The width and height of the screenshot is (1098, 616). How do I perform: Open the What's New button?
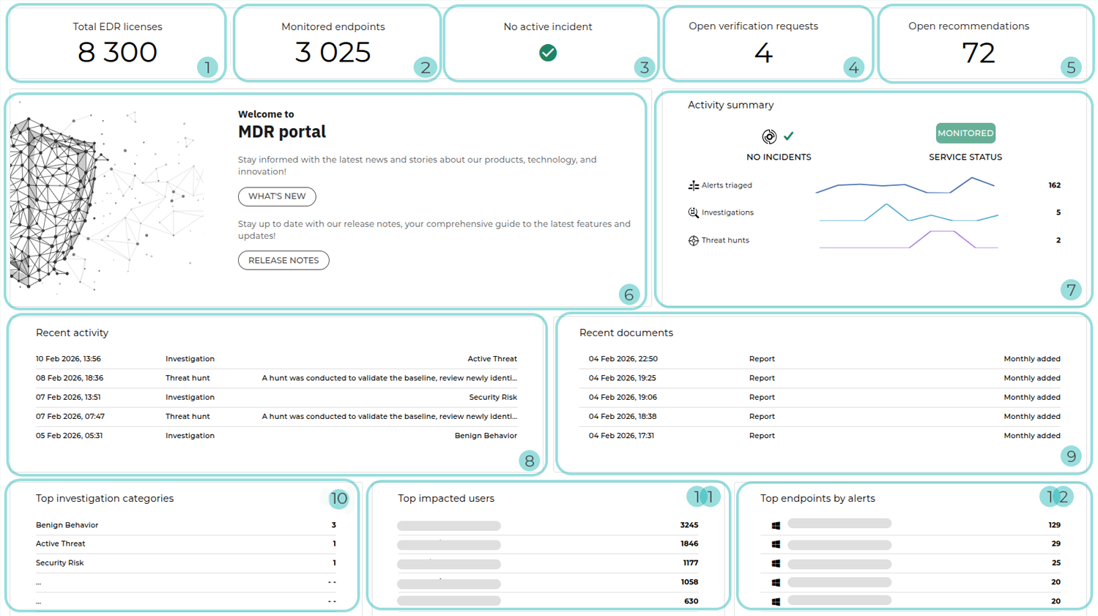[x=277, y=196]
